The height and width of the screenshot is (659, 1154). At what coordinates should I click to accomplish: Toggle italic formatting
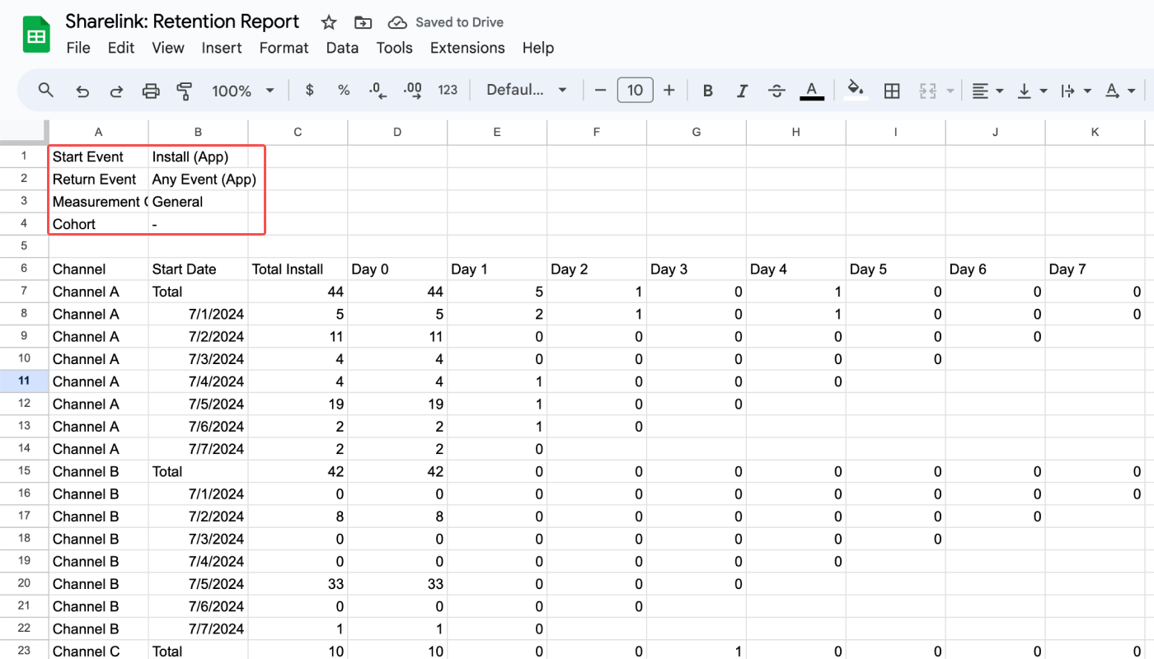(742, 91)
